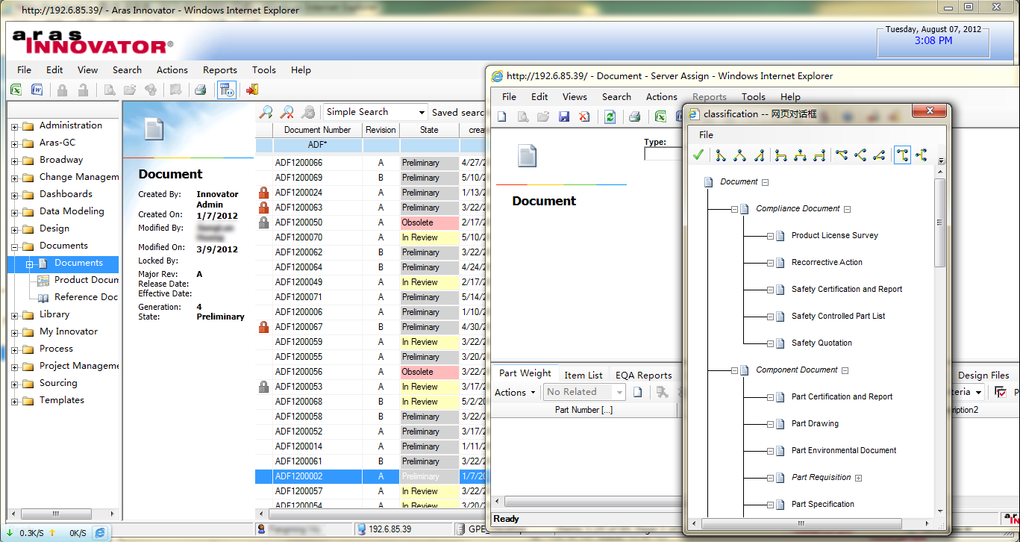Open the Reports menu in main window
Screen dimensions: 1020x542
tap(219, 70)
